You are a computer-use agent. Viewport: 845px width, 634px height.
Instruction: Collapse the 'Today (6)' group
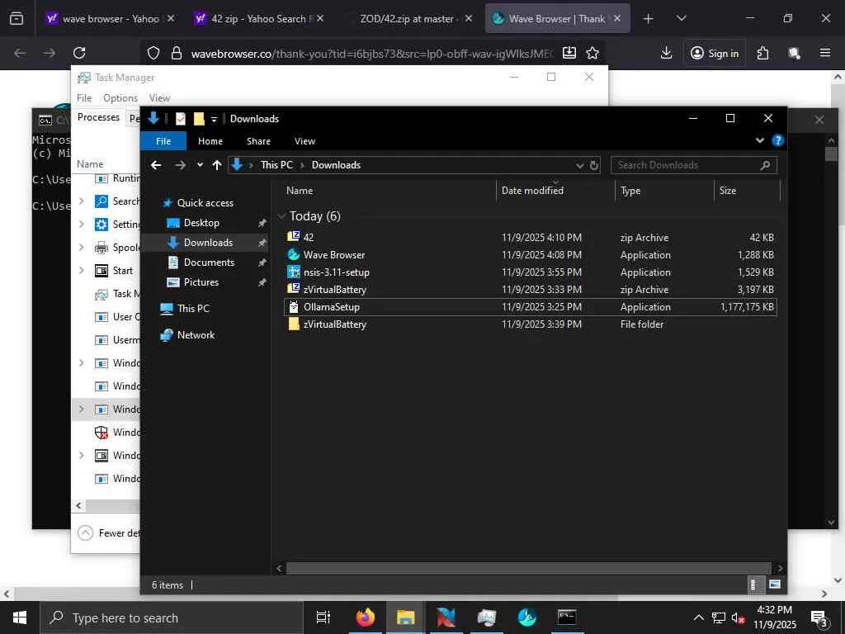pyautogui.click(x=281, y=216)
